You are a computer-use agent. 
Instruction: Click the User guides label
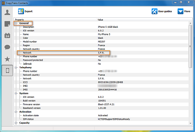[165, 11]
